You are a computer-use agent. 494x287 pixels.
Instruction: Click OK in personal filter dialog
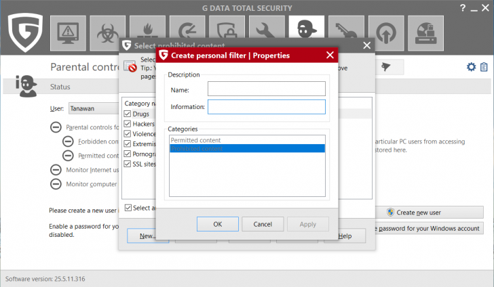point(218,224)
